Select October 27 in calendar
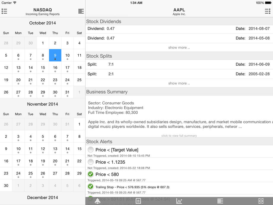The width and height of the screenshot is (273, 205). 18,92
